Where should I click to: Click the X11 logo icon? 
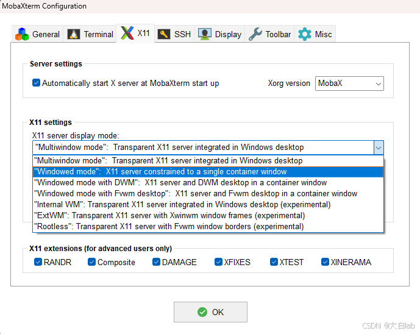coord(127,33)
